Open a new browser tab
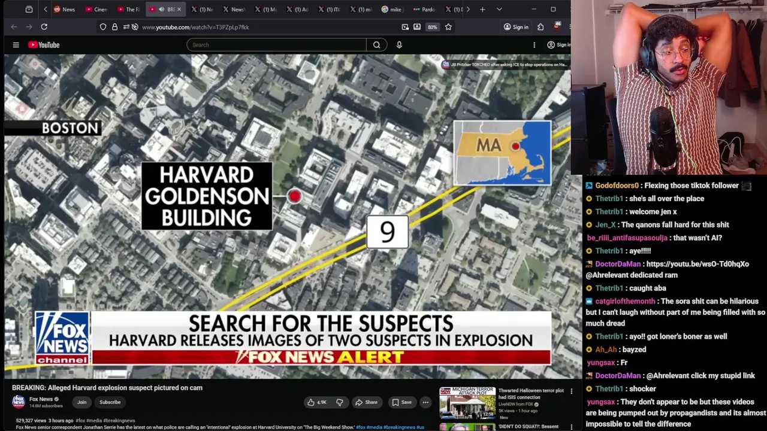This screenshot has height=431, width=767. (x=482, y=9)
